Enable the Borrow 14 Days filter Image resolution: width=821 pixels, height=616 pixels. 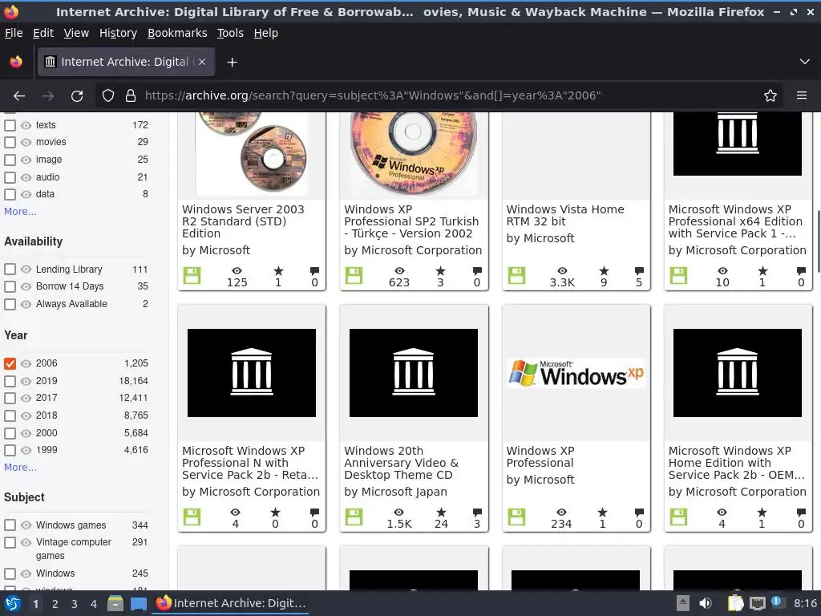click(x=10, y=286)
